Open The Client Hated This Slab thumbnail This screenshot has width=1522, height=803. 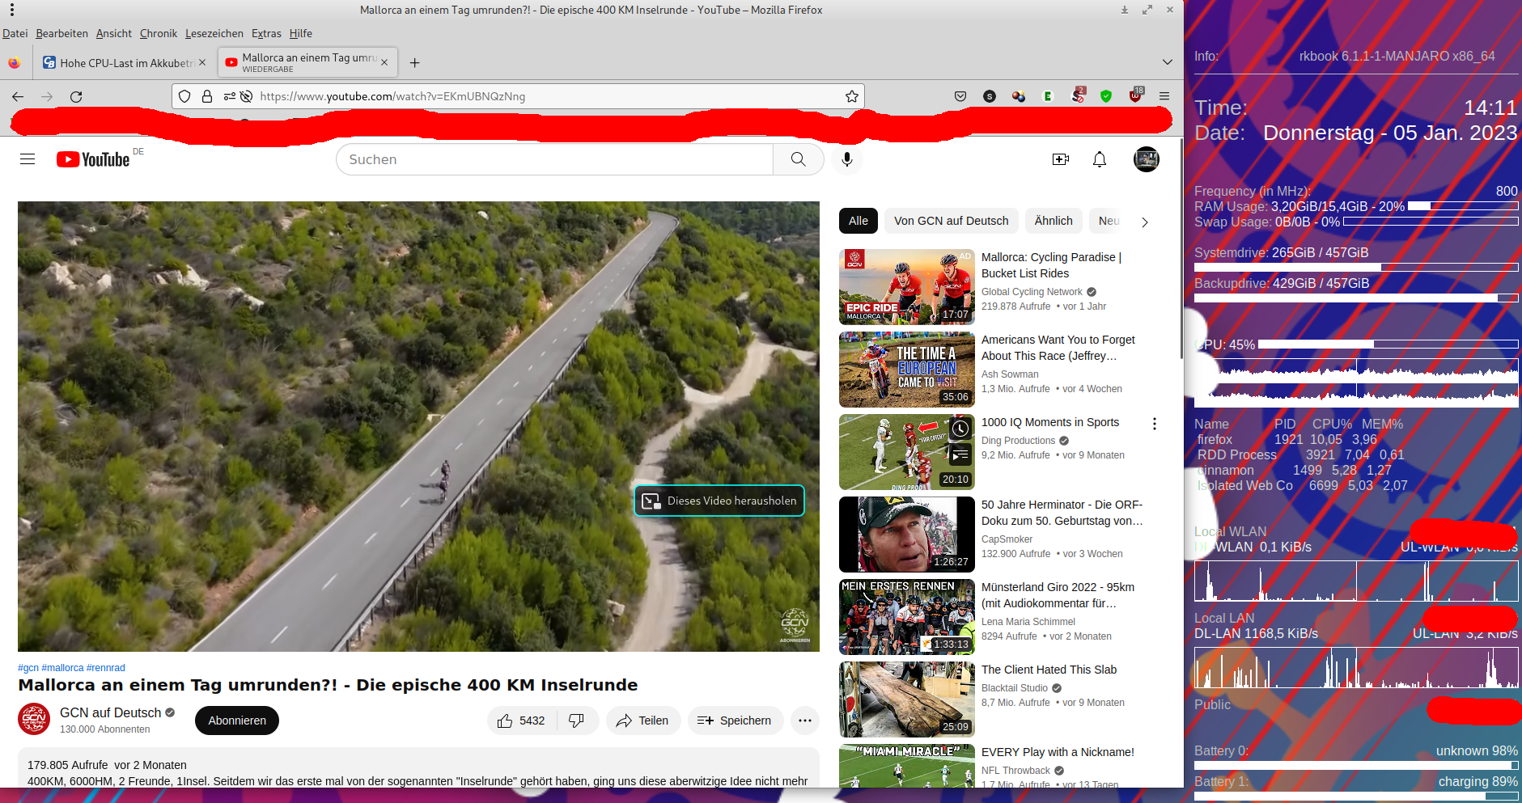[x=906, y=699]
